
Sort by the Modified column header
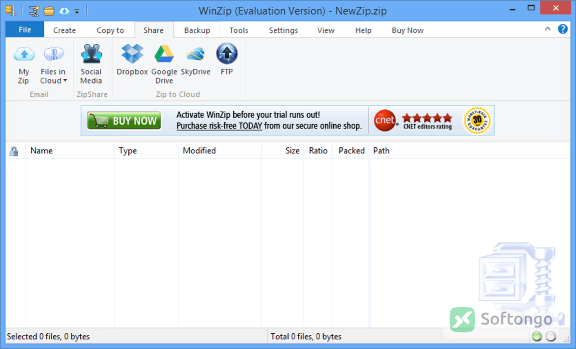click(220, 151)
